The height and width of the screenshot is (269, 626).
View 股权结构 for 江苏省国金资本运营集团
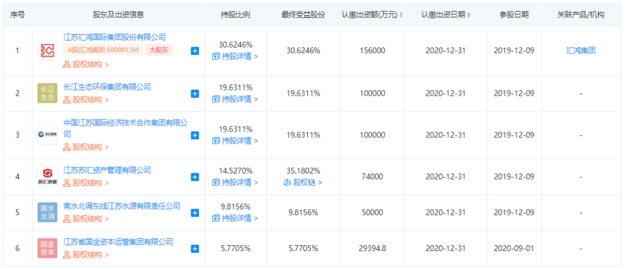coord(86,255)
